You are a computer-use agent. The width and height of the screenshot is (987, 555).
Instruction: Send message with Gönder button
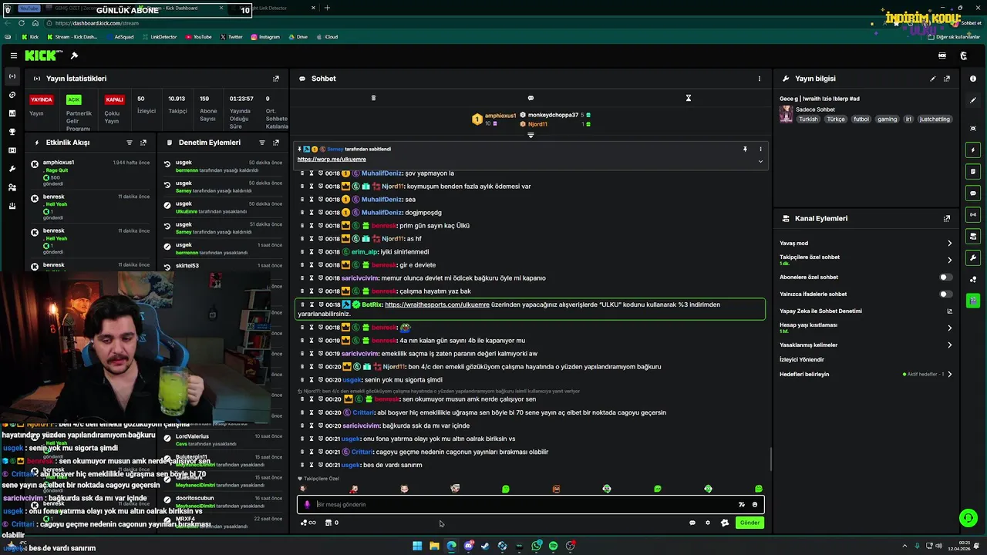[x=750, y=523]
